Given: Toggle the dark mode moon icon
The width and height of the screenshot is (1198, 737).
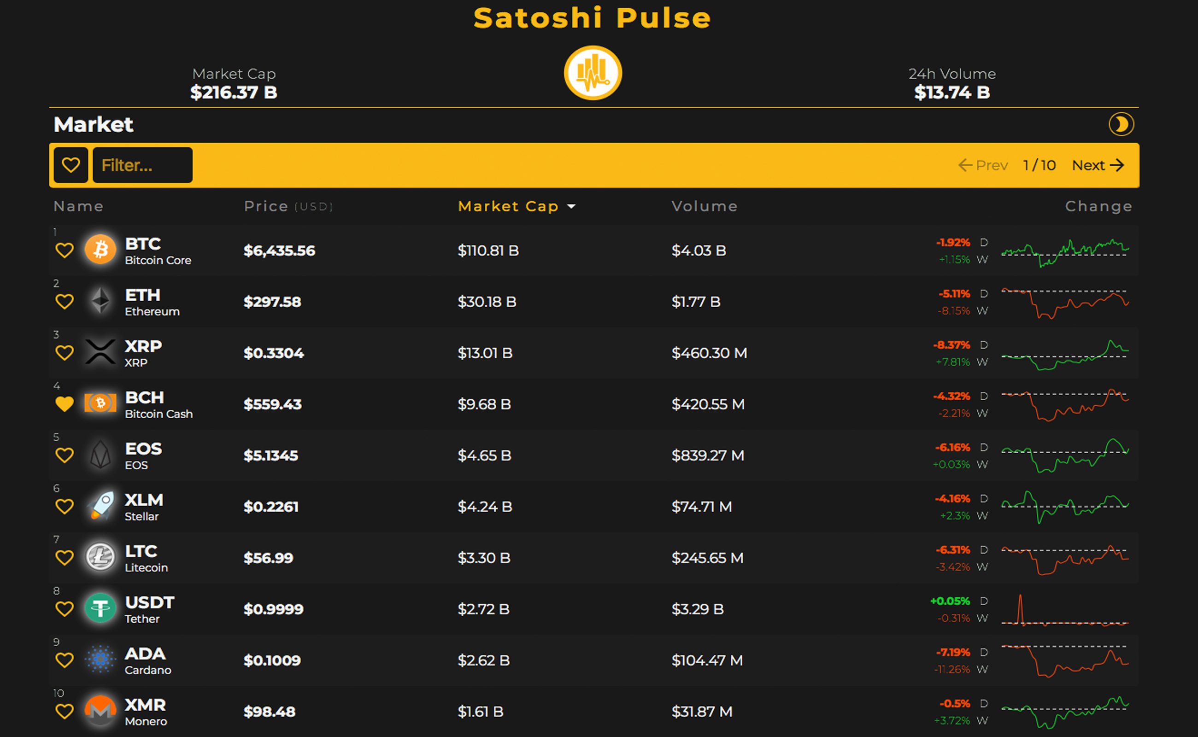Looking at the screenshot, I should point(1121,124).
